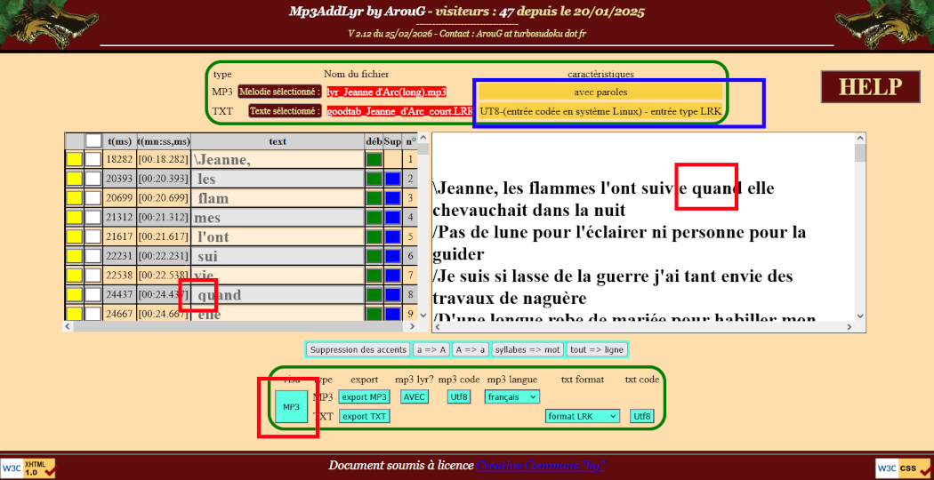Check the box for the 'les' row
934x480 pixels.
pos(93,180)
